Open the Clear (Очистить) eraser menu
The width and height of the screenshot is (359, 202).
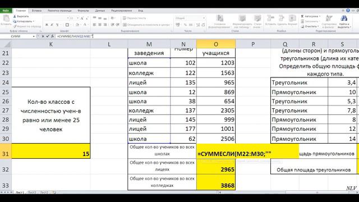(310, 26)
